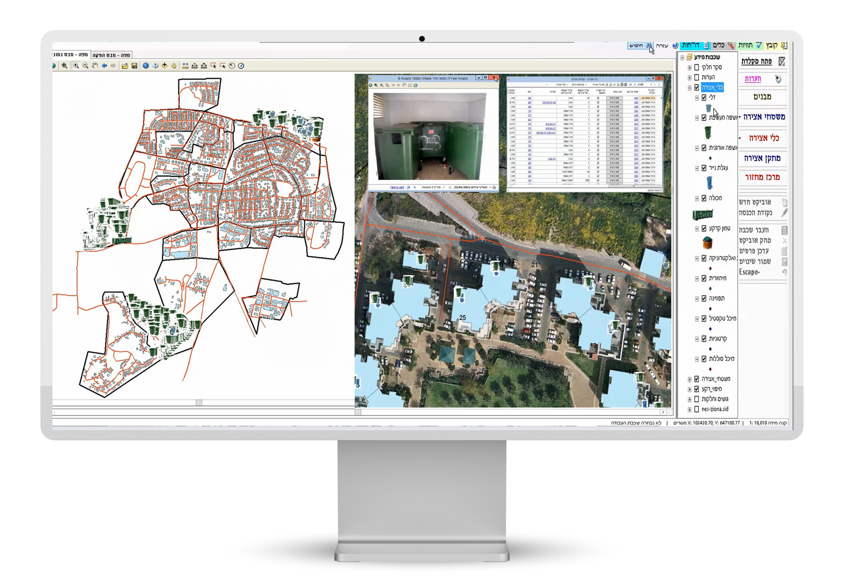
Task: Open a document via the folder icon
Action: point(125,66)
